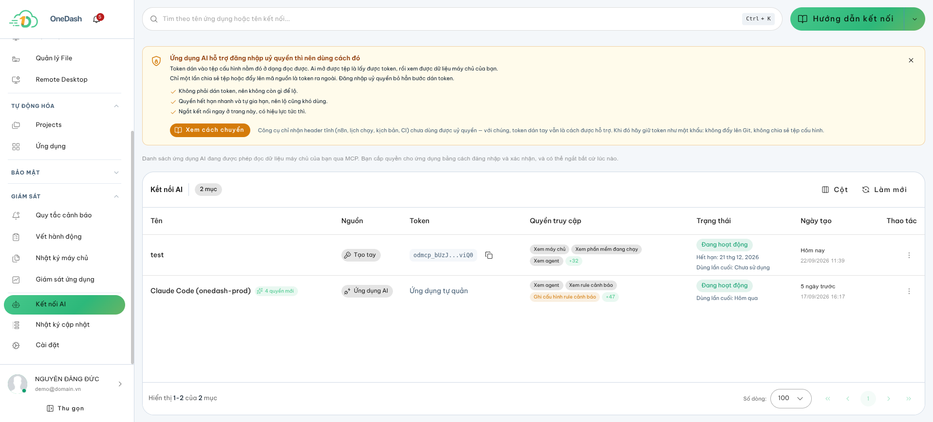Viewport: 933px width, 422px height.
Task: Collapse the TỰ ĐỘNG HÓA section
Action: pyautogui.click(x=116, y=106)
